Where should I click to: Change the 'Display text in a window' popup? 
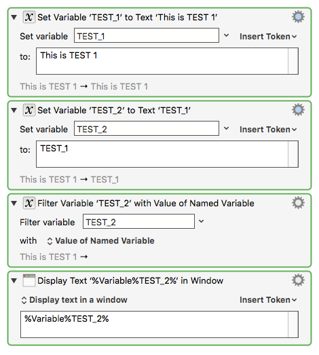(74, 300)
